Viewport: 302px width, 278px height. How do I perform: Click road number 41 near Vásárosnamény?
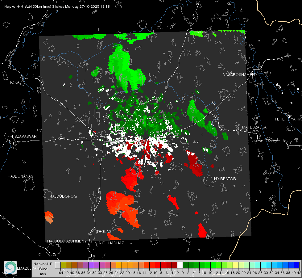[234, 90]
